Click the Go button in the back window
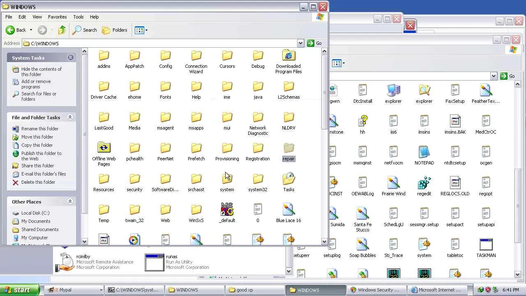 [x=507, y=76]
